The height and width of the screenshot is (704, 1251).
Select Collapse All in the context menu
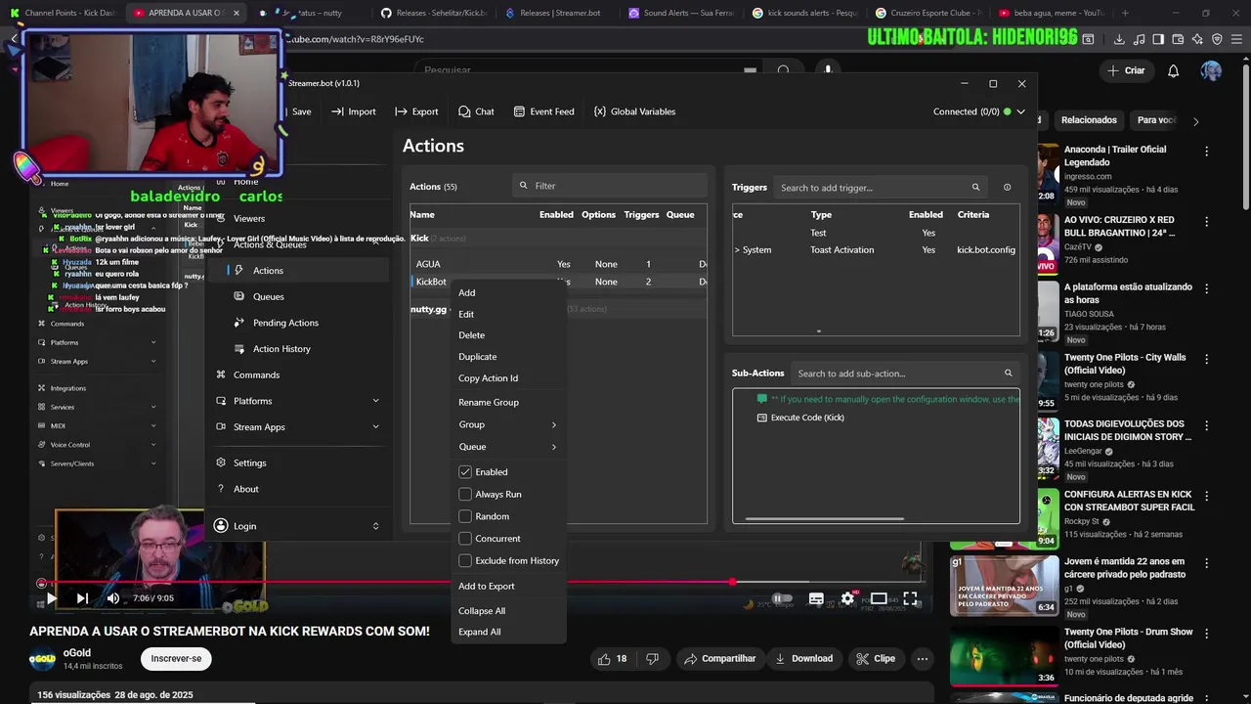point(482,611)
